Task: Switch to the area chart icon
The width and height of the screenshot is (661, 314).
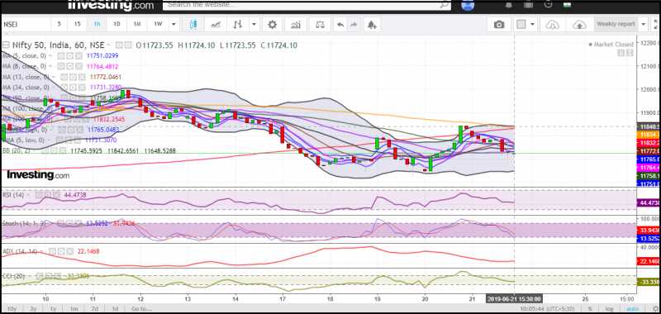Action: pyautogui.click(x=216, y=25)
